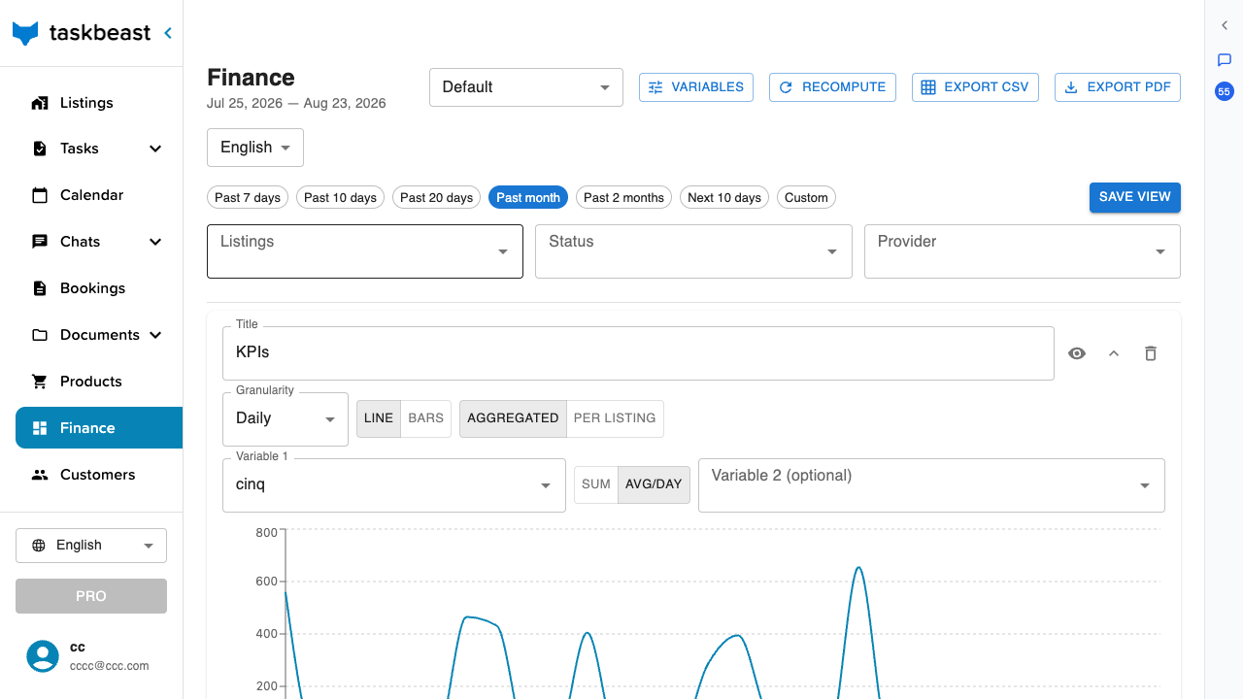
Task: Open the Status filter dropdown
Action: coord(693,251)
